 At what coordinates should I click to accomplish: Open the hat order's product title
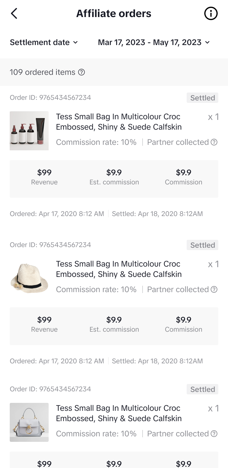point(119,269)
